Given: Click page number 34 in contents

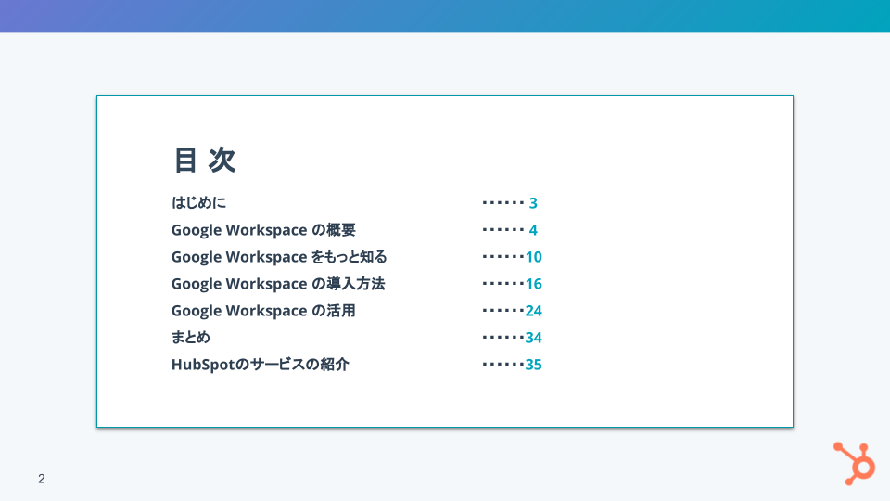Looking at the screenshot, I should (x=534, y=338).
